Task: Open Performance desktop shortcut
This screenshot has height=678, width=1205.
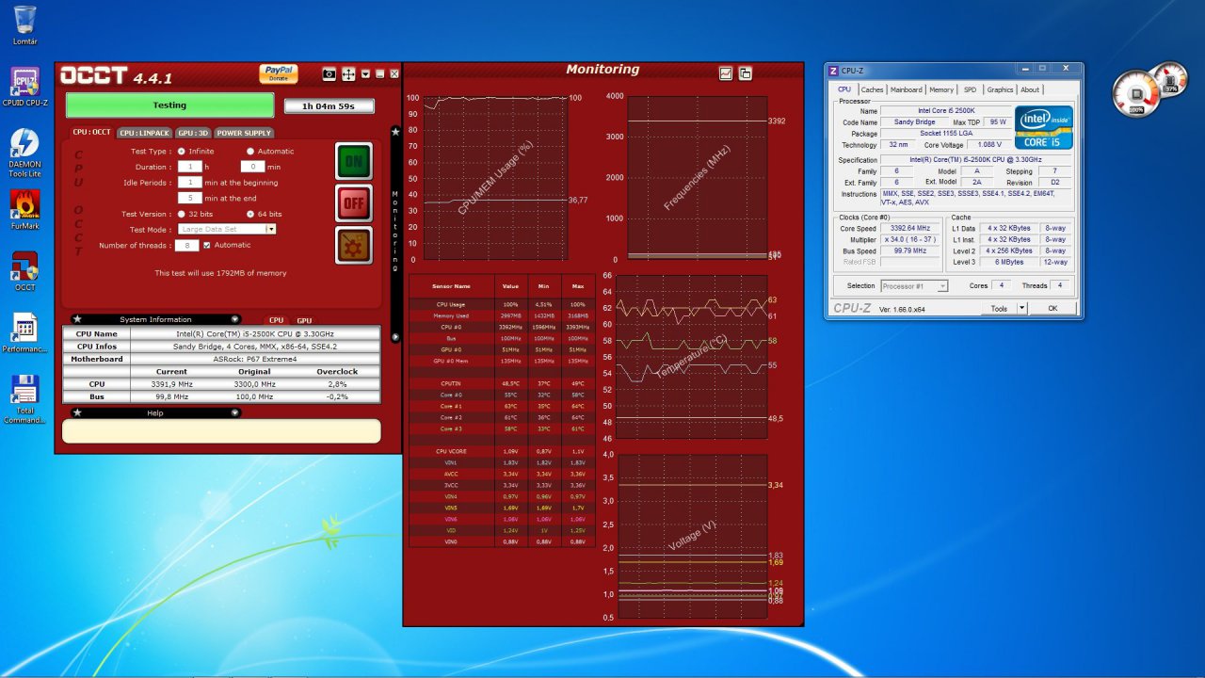Action: 25,334
